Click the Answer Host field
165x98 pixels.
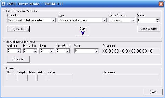click(x=11, y=78)
